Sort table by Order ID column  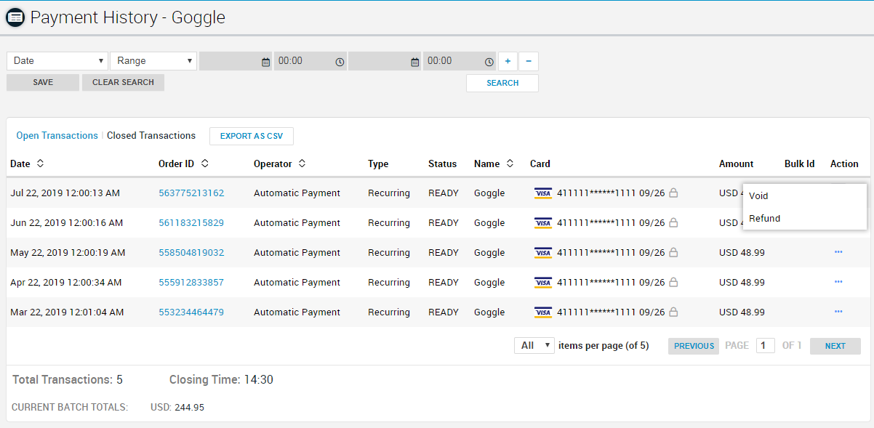tap(205, 163)
